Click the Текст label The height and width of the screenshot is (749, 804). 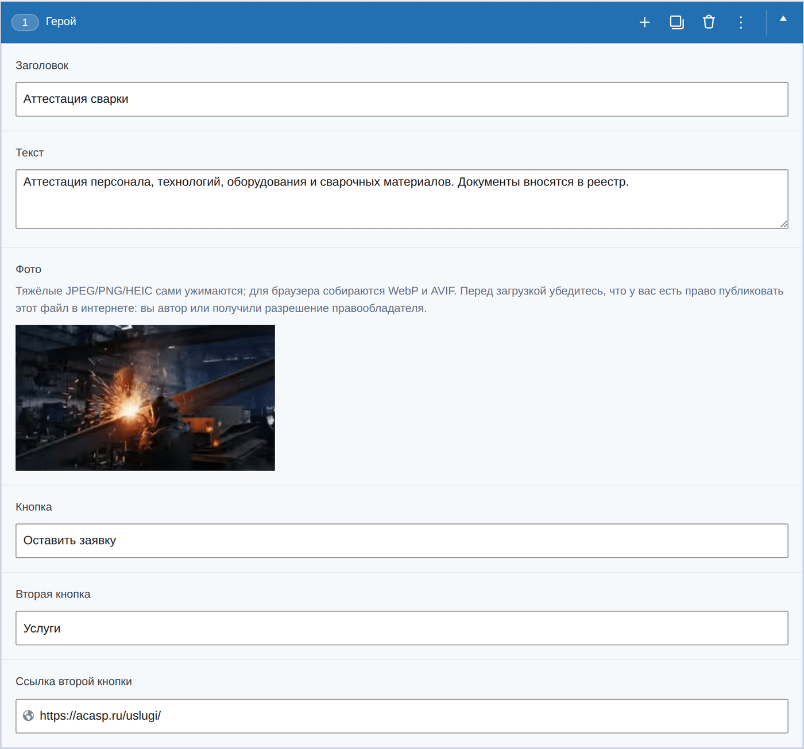[29, 153]
